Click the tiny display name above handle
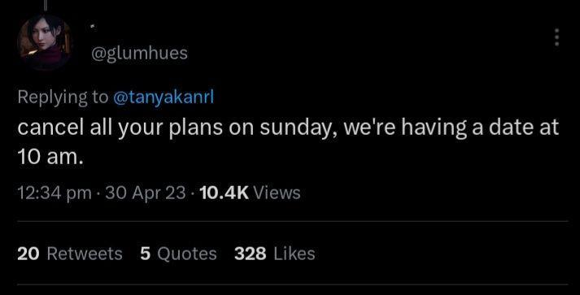 [x=94, y=26]
